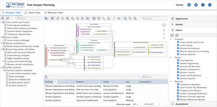The height and width of the screenshot is (107, 217).
Task: Uncheck the Lunar Lander product filter
Action: 178,45
